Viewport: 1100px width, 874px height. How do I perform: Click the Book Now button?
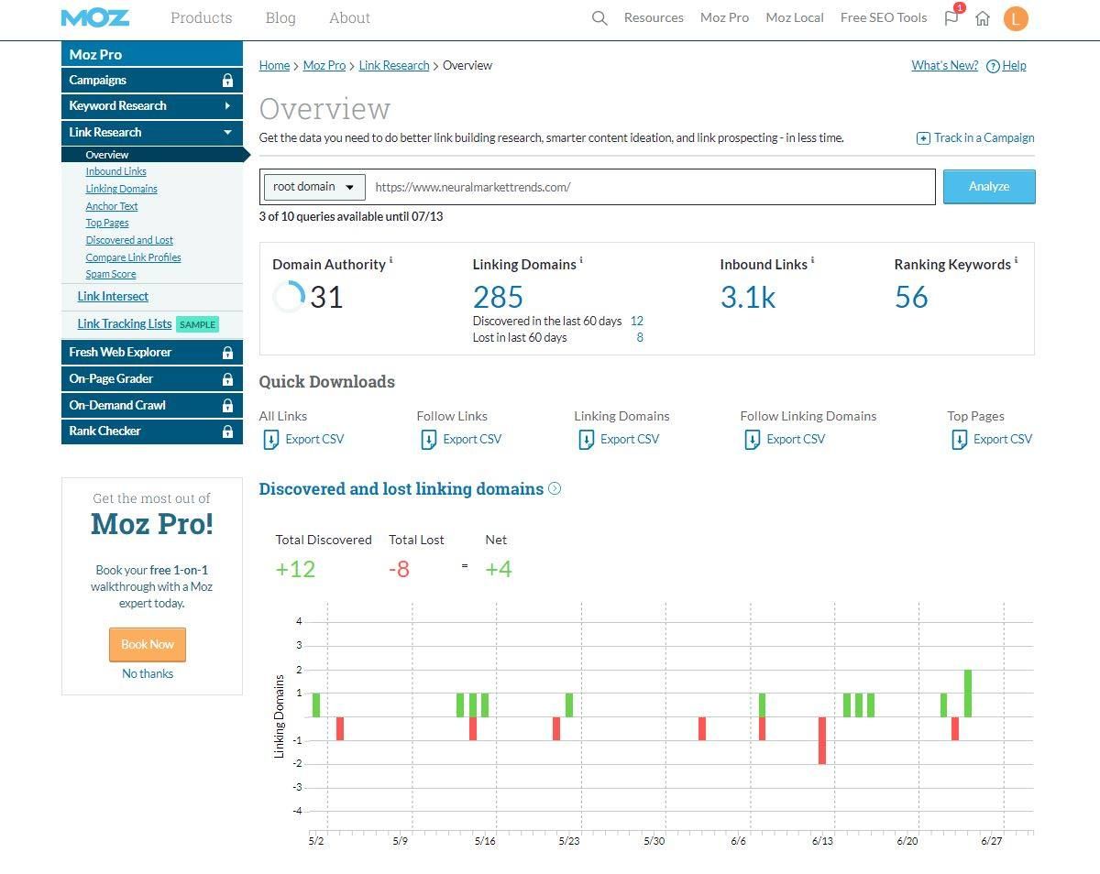tap(148, 645)
